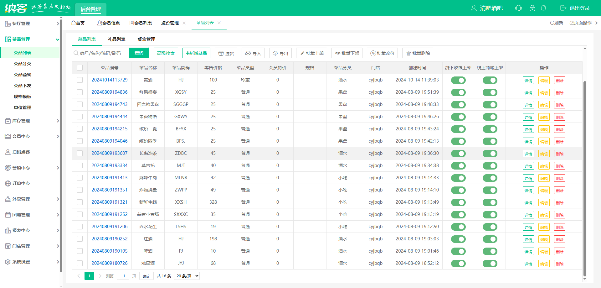Open the 20 条/页 page size dropdown
This screenshot has height=288, width=601.
pyautogui.click(x=187, y=276)
